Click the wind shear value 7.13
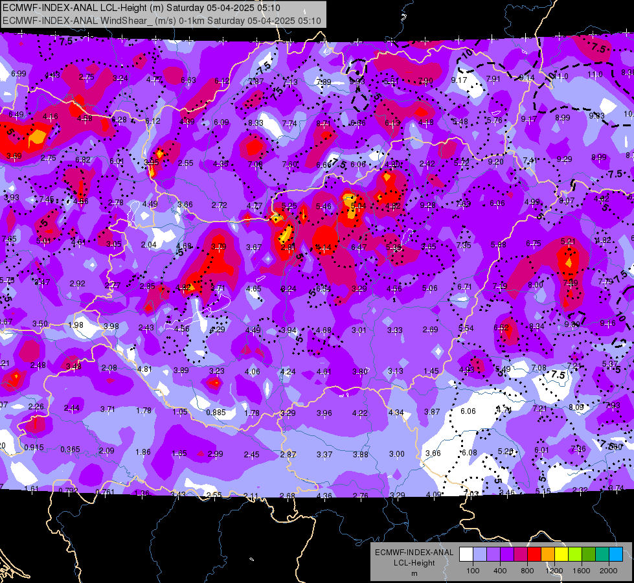The width and height of the screenshot is (634, 583). 290,82
